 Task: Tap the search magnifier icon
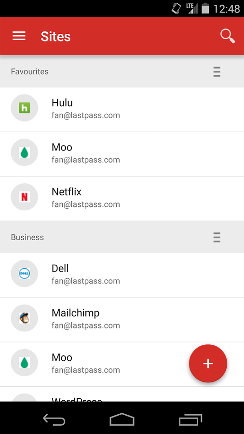pyautogui.click(x=228, y=36)
